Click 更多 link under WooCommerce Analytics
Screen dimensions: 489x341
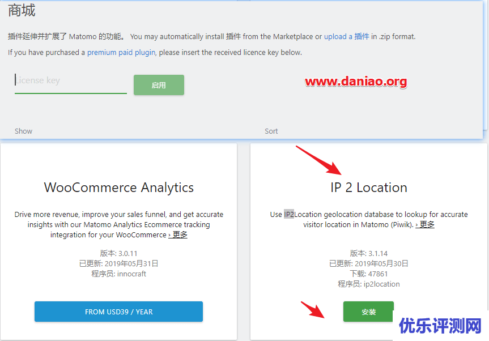point(178,235)
